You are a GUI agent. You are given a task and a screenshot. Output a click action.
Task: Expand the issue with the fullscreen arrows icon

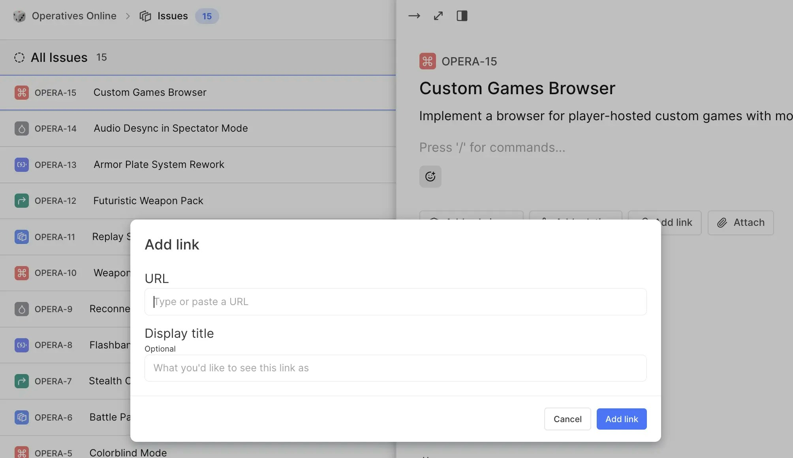click(438, 16)
